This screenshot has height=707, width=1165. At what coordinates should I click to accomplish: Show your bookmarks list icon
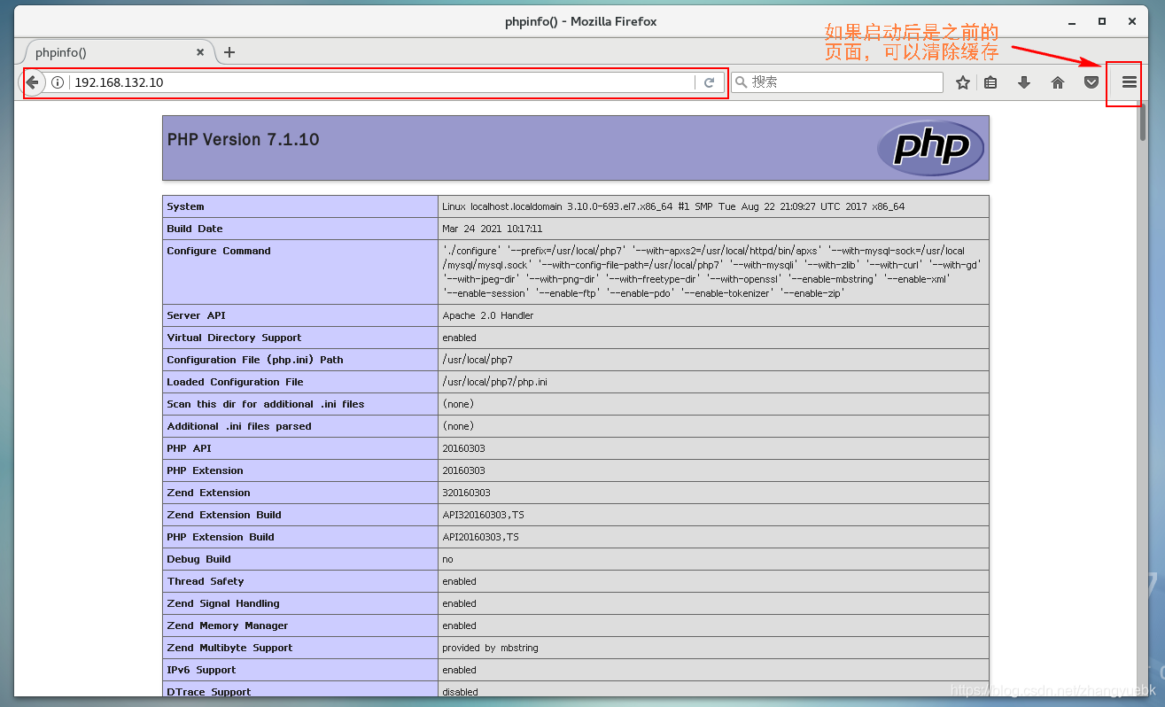pyautogui.click(x=990, y=82)
